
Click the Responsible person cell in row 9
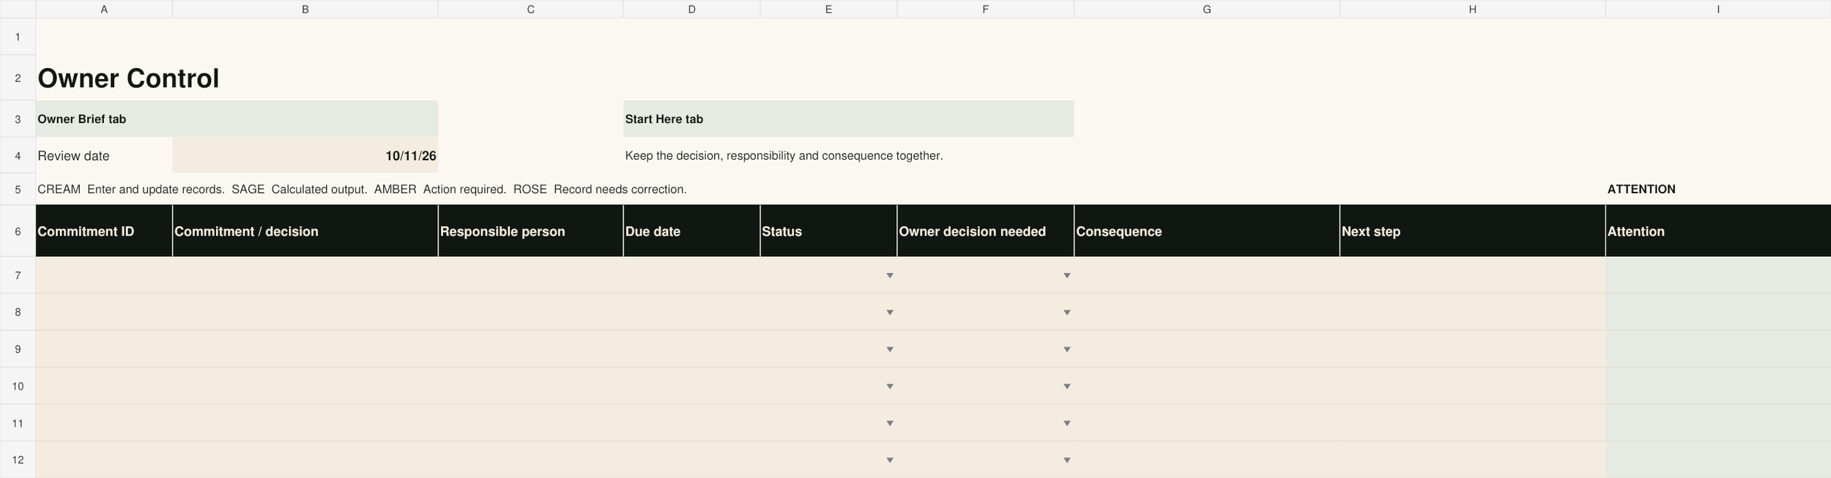point(530,349)
